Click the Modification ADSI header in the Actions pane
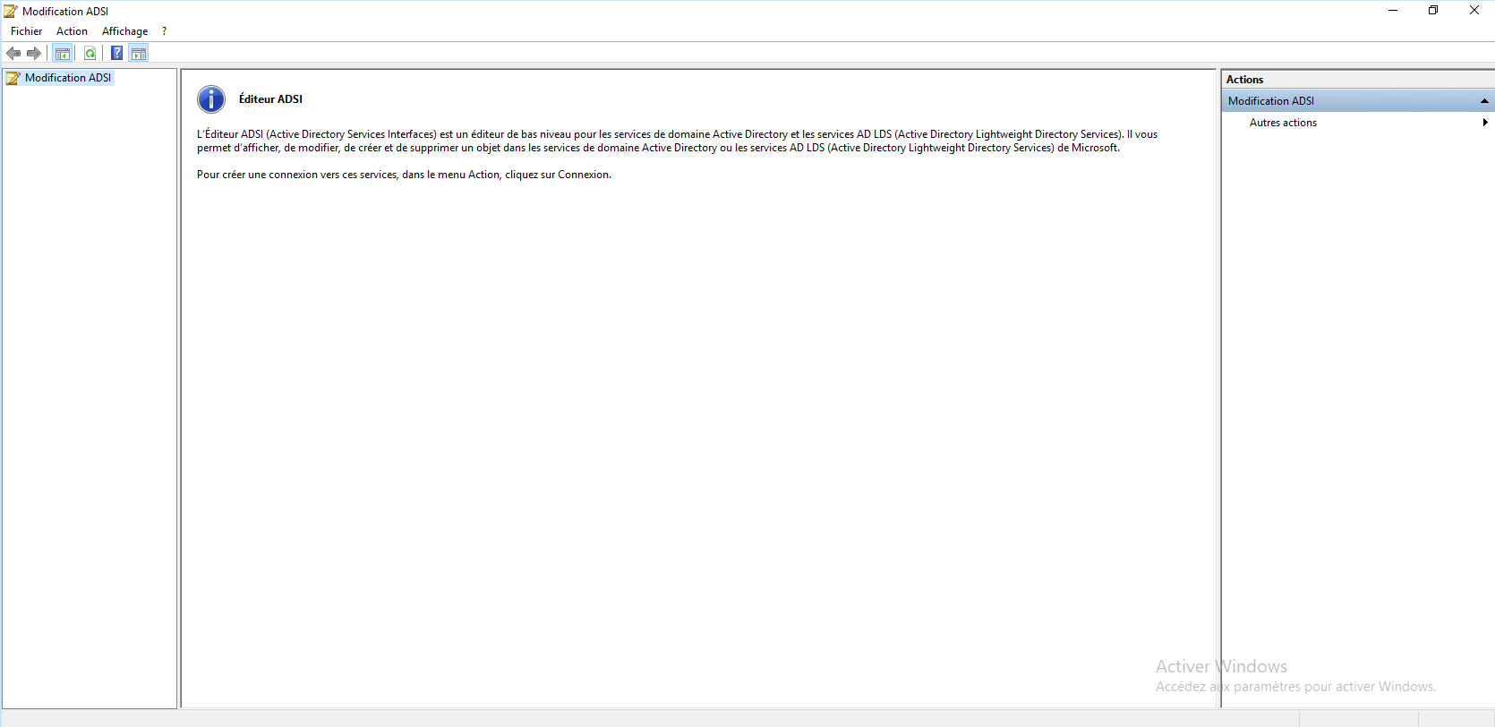The width and height of the screenshot is (1495, 727). tap(1358, 101)
